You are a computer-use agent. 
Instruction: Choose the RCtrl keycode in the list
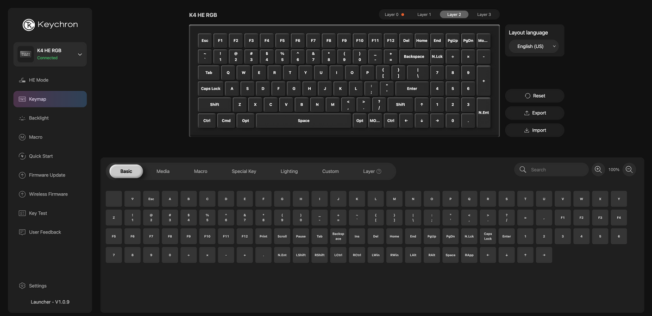357,255
